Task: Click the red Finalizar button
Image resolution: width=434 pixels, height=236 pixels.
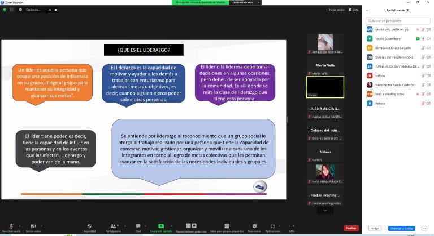Action: [351, 228]
